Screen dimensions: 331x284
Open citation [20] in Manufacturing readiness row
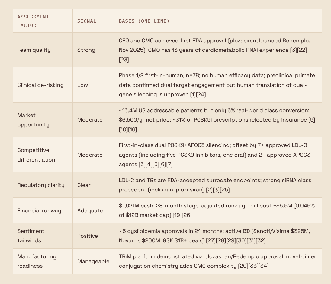coord(243,266)
